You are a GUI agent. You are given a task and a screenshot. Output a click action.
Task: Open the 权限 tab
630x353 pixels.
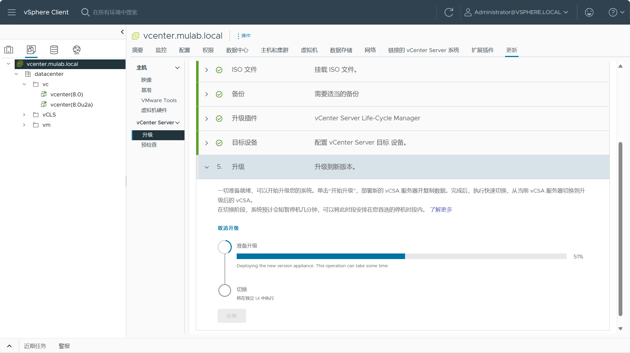pos(208,50)
